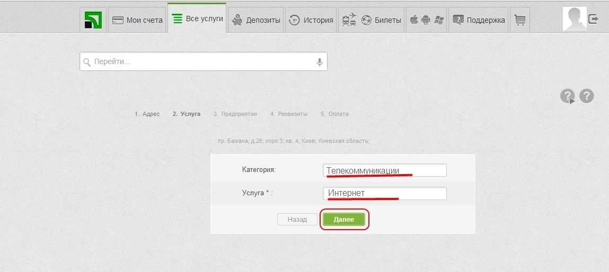Click the user profile avatar

click(575, 19)
